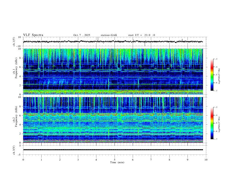Click time axis tick label "3"

tap(78, 160)
